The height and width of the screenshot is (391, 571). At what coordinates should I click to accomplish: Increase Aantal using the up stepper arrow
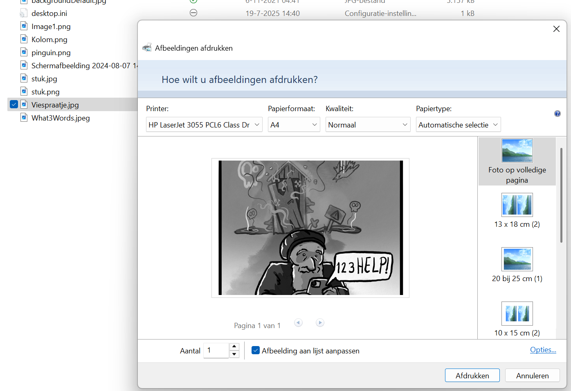234,346
